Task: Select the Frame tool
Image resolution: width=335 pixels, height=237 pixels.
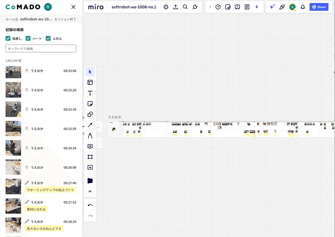Action: [x=90, y=157]
